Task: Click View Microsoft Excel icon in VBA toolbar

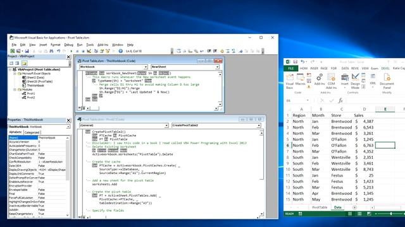Action: (13, 51)
